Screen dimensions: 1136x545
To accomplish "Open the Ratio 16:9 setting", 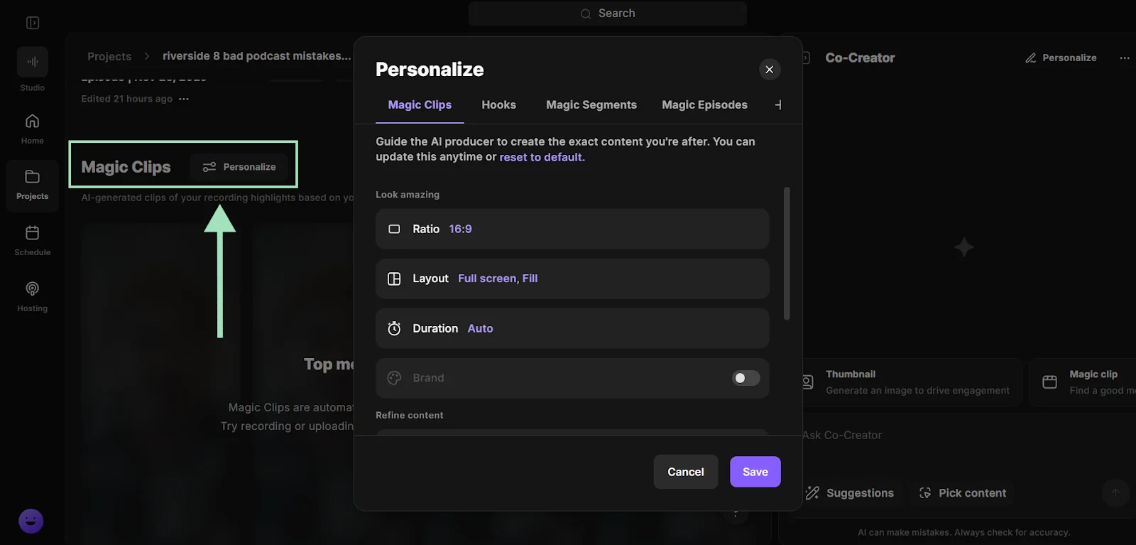I will tap(572, 229).
